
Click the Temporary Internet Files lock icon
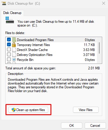(14, 45)
